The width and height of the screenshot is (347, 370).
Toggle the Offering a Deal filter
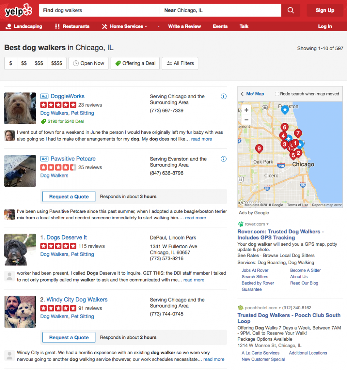(135, 63)
